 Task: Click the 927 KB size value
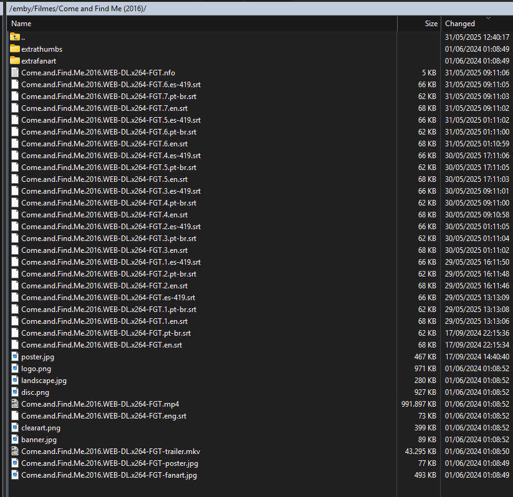point(425,392)
